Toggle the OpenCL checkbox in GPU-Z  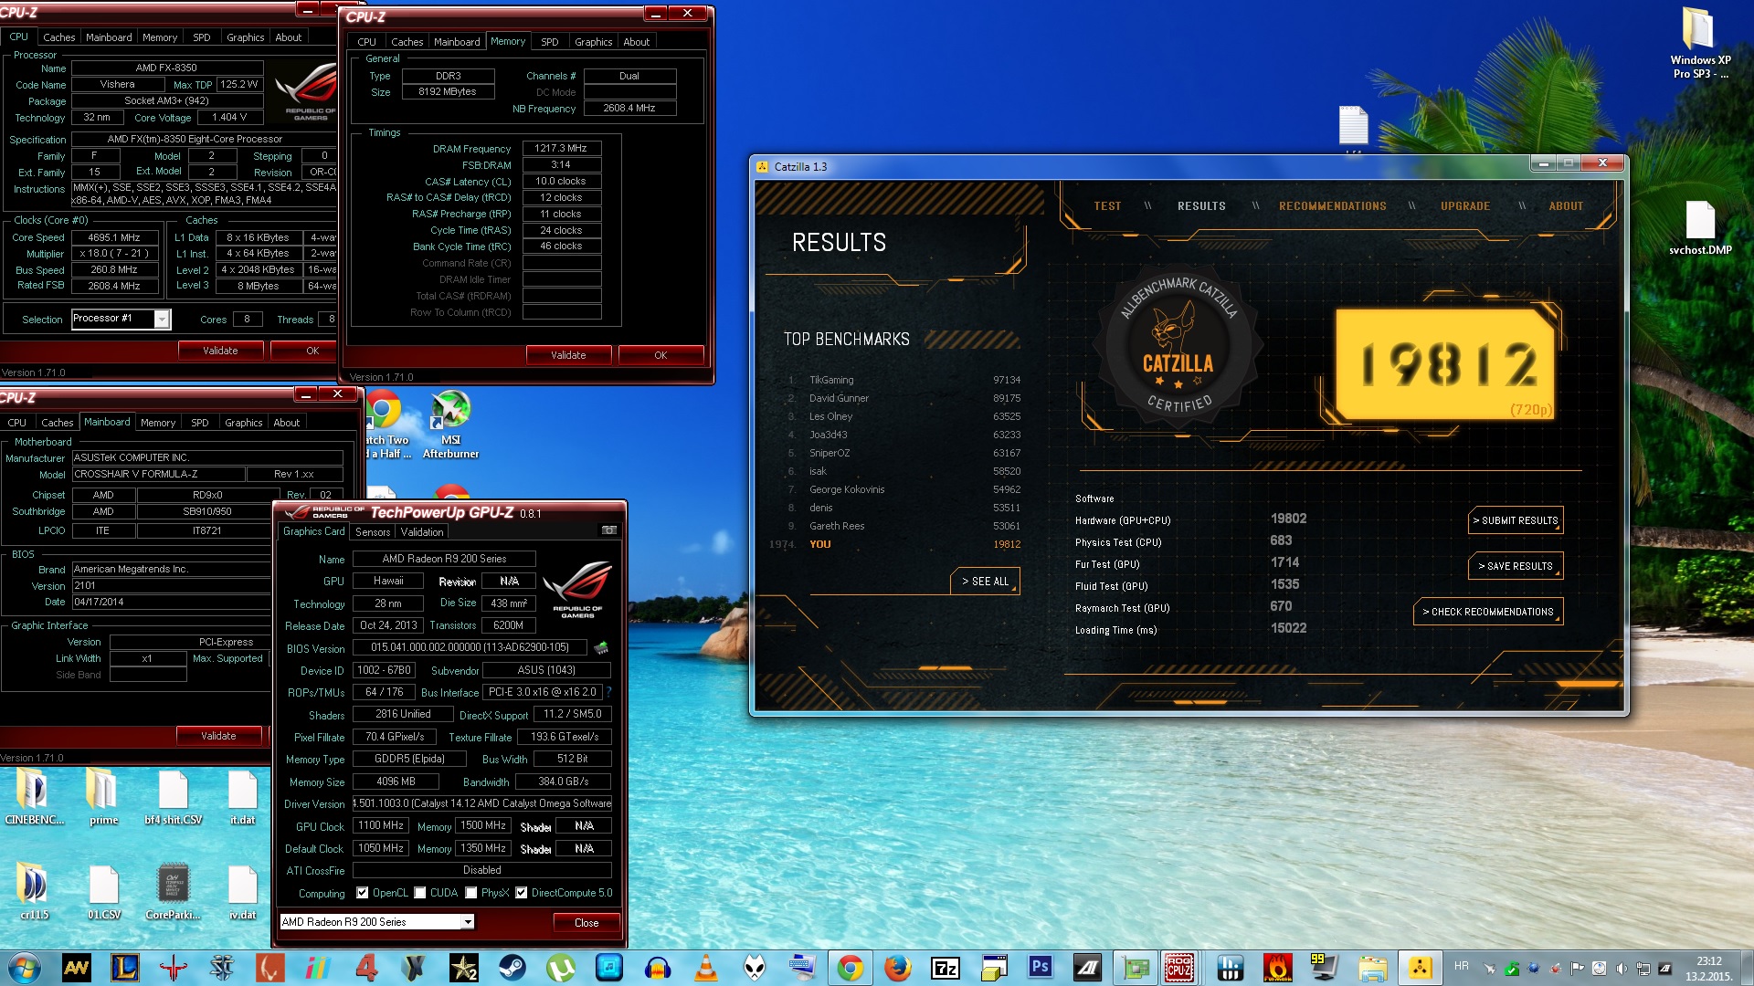pos(363,893)
